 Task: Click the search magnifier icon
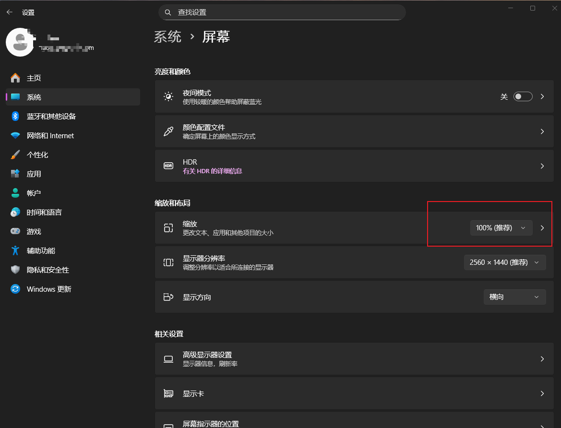pos(168,12)
